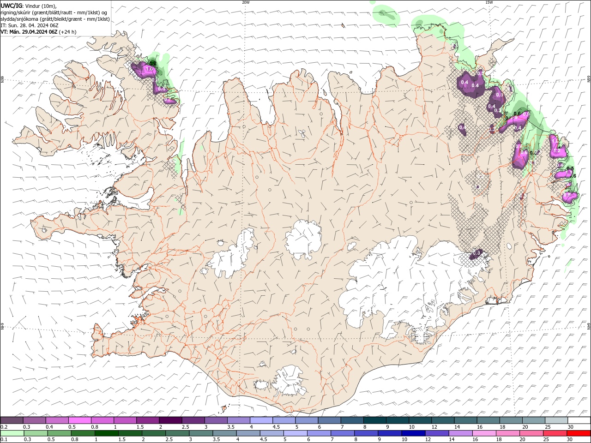This screenshot has width=591, height=443.
Task: Click the dark teal 8 upper legend swatch
Action: 374,420
